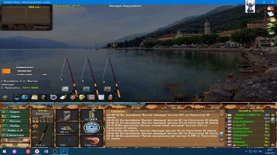
Task: Select rod slot III in tackle panel
Action: pyautogui.click(x=49, y=120)
